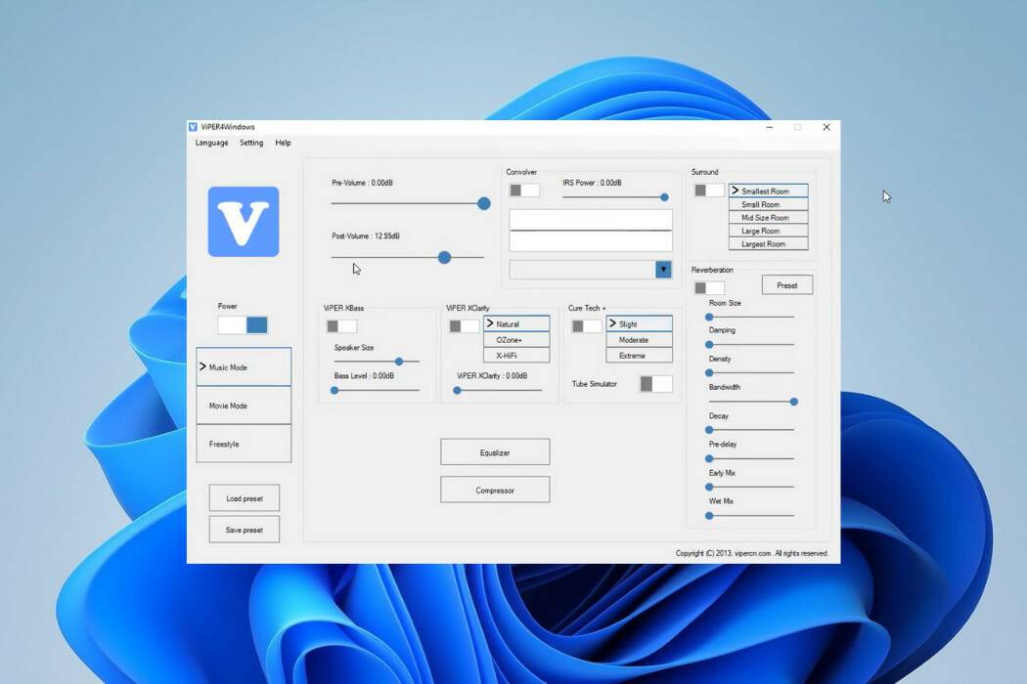Open the Setting menu

tap(251, 143)
